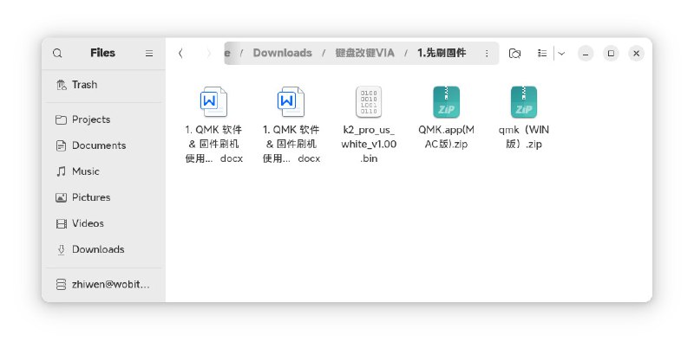This screenshot has width=694, height=348.
Task: Navigate to 键盘改键VIA in path bar
Action: (x=364, y=53)
